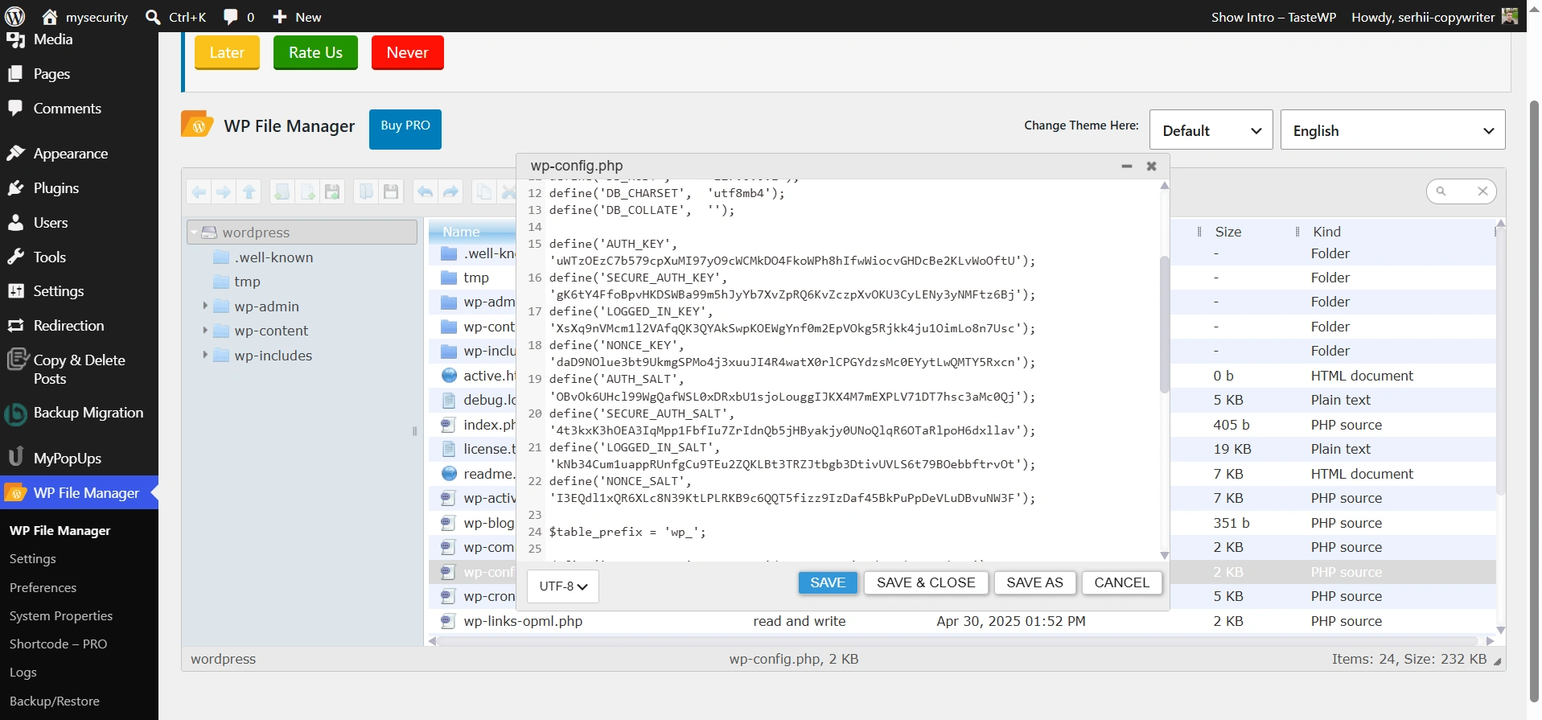Close the wp-config.php editor dialog
The width and height of the screenshot is (1542, 720).
click(1152, 166)
